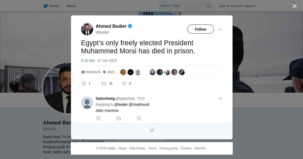This screenshot has height=159, width=303.
Task: Follow Ahmed Bedier
Action: pyautogui.click(x=200, y=29)
